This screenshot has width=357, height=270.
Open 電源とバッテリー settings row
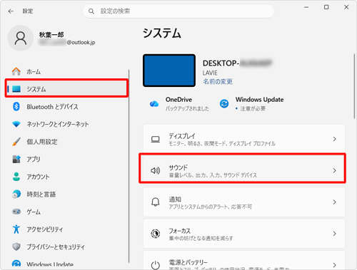(x=244, y=260)
